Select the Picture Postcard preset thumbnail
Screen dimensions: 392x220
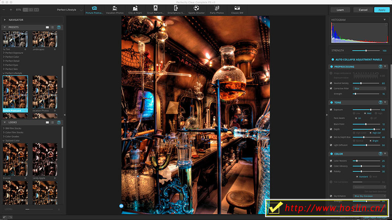click(15, 94)
